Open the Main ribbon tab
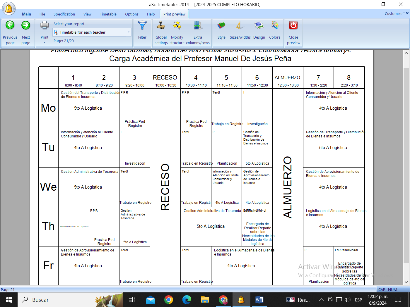This screenshot has width=410, height=307. [x=26, y=14]
